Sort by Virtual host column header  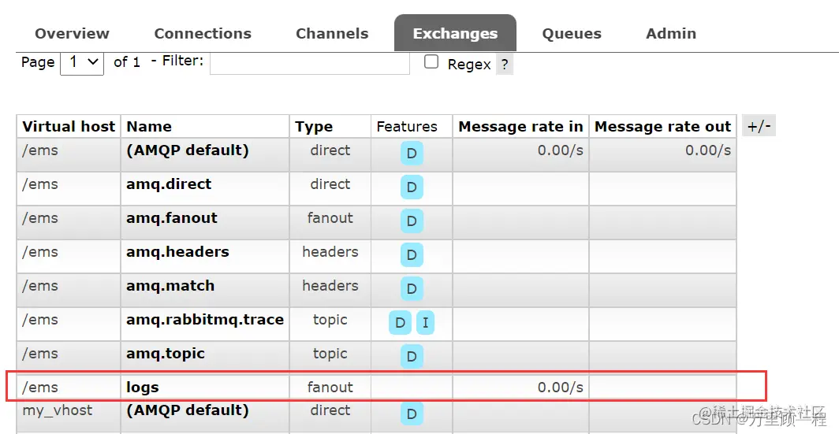[69, 127]
